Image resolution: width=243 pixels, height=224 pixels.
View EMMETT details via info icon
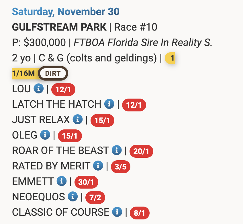pos(62,181)
